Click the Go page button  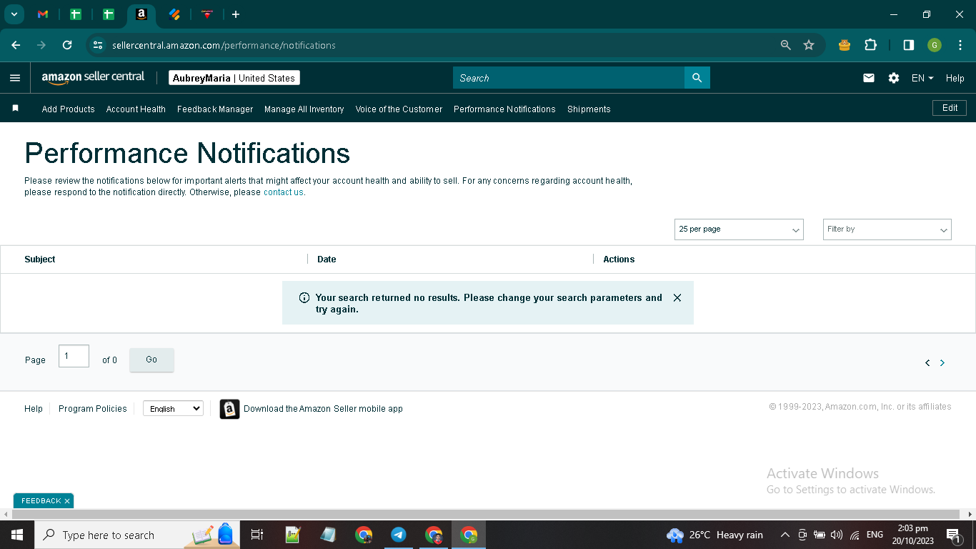point(151,360)
